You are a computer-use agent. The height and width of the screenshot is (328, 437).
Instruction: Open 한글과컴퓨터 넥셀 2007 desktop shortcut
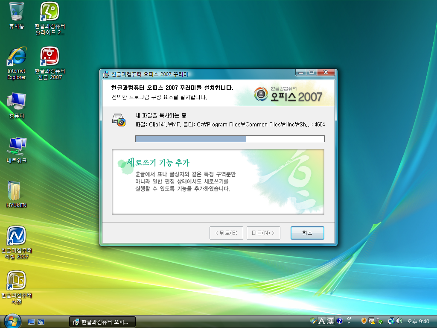[17, 243]
